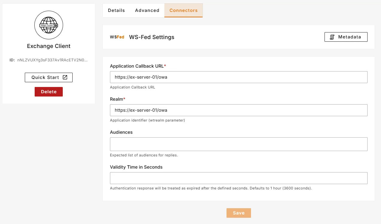Select the Connectors tab
This screenshot has height=224, width=381.
pos(183,10)
